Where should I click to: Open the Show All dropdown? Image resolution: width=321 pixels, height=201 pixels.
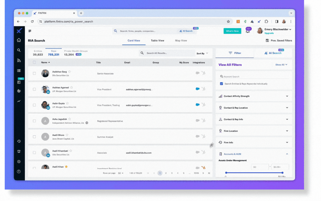[x=281, y=65]
